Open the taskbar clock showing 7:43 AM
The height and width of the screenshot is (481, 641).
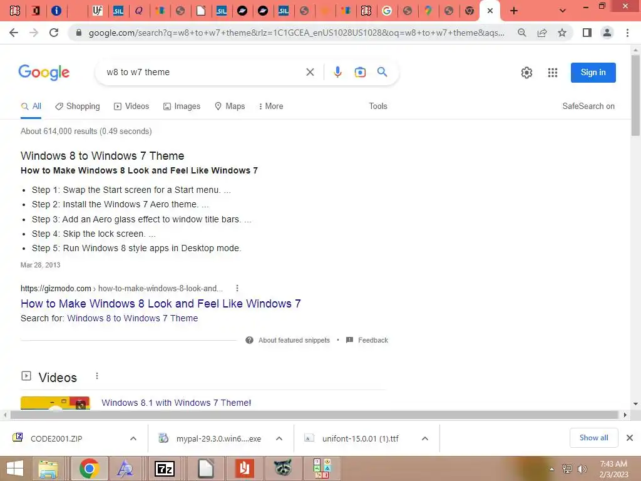[613, 469]
